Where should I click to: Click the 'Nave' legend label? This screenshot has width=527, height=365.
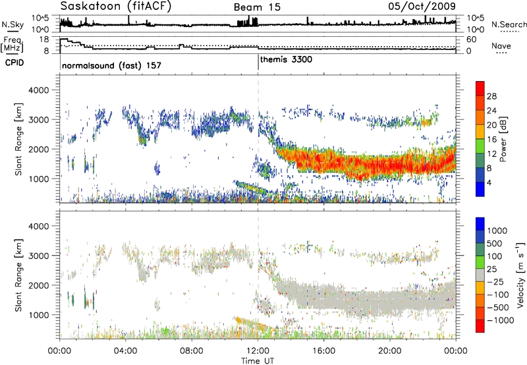501,45
